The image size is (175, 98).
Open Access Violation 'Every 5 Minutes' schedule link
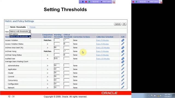click(x=103, y=40)
